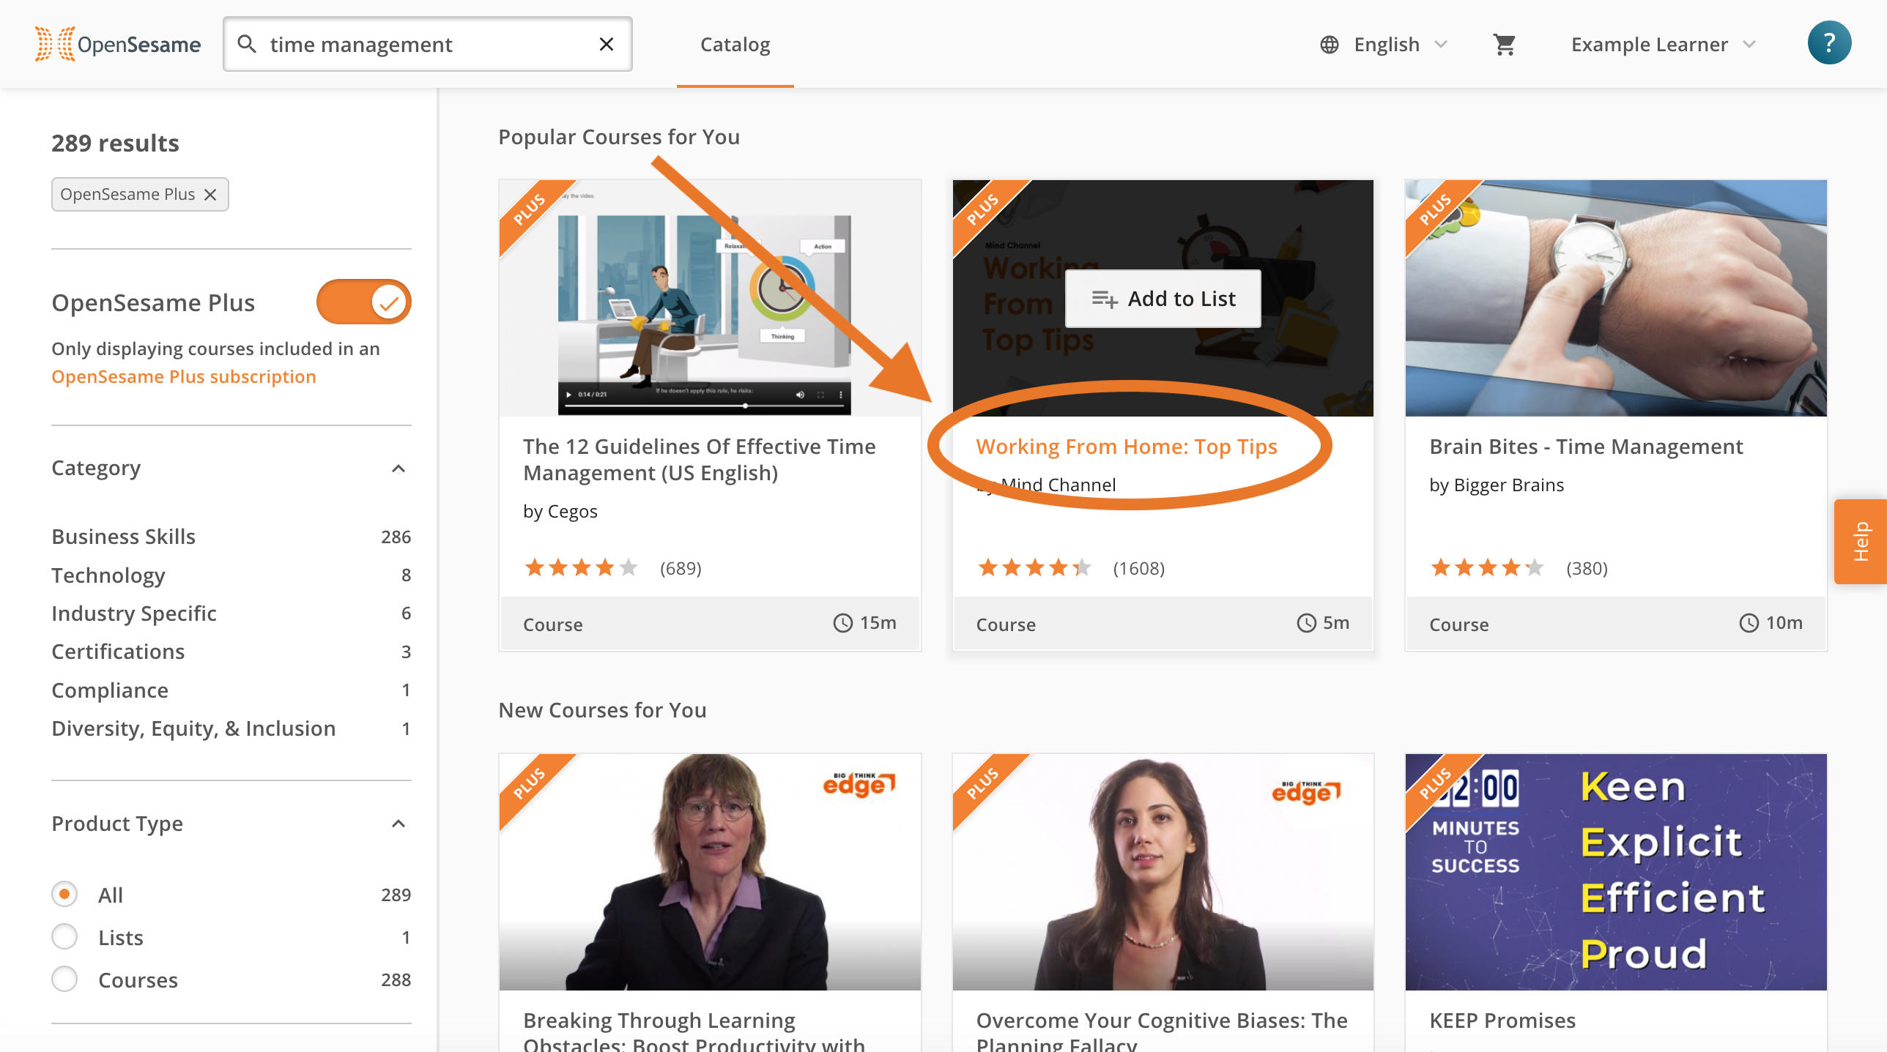Select the All product type radio
The width and height of the screenshot is (1887, 1052).
[x=64, y=894]
